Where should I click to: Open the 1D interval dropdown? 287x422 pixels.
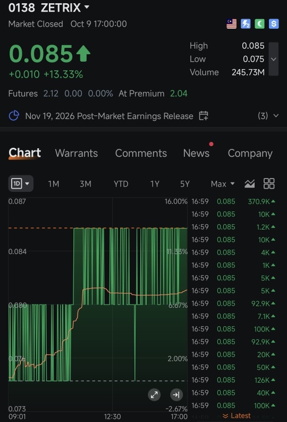[21, 183]
